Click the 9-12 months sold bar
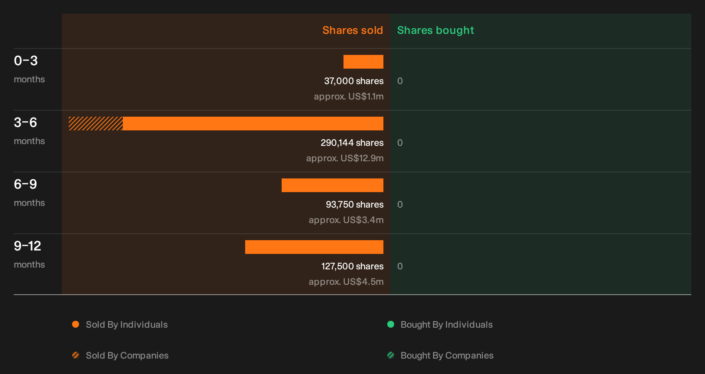Image resolution: width=705 pixels, height=374 pixels. [x=314, y=247]
